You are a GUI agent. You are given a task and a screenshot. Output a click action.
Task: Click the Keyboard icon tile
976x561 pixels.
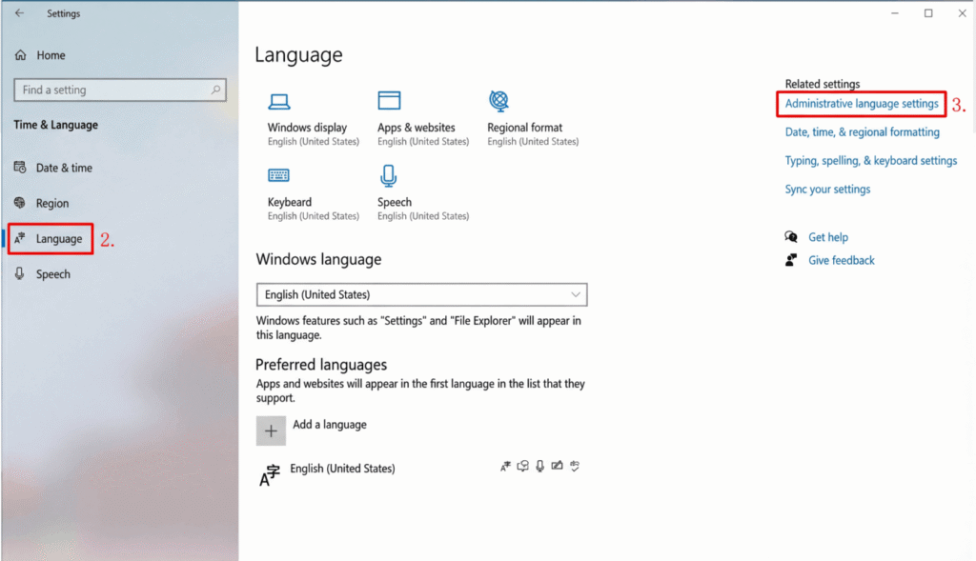coord(279,175)
